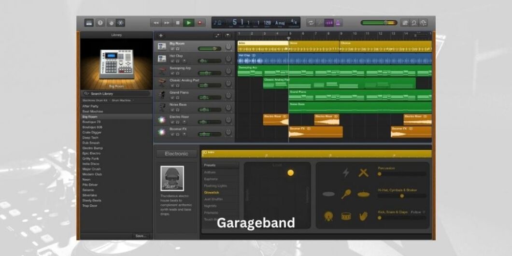Open the Electronic drummer genre dropdown
Screen dimensions: 512x256
[177, 154]
